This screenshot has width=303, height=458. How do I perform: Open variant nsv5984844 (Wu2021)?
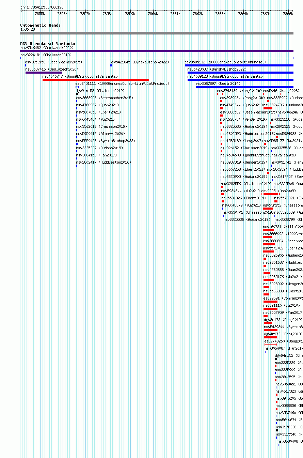[x=240, y=191]
